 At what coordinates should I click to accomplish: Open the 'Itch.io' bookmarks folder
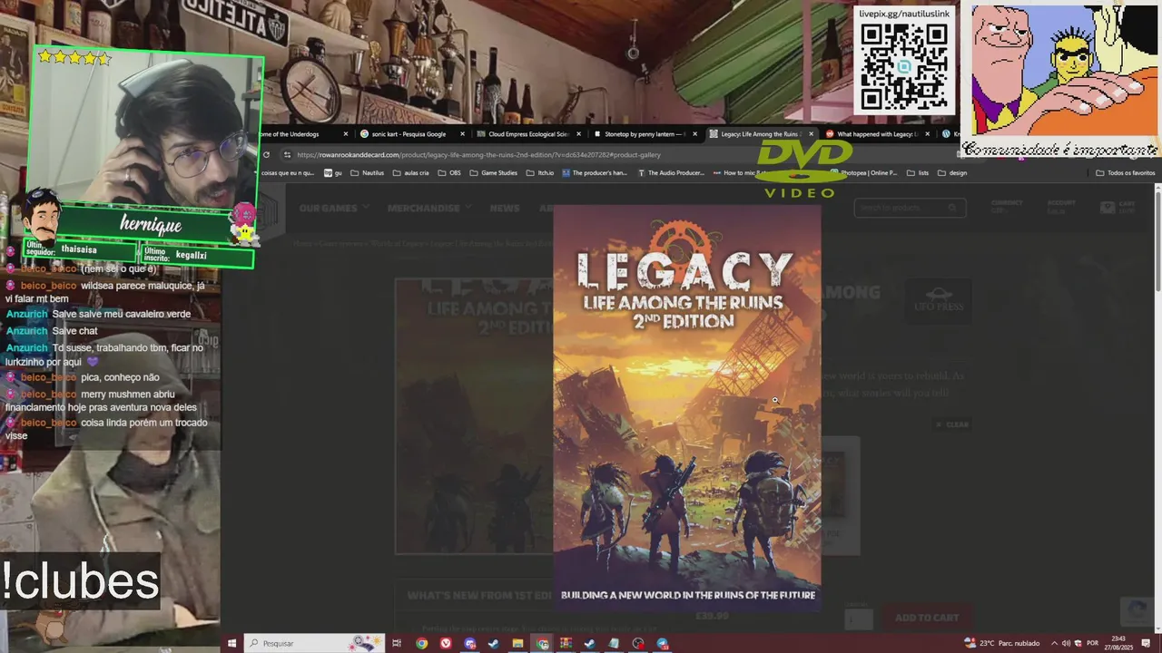click(x=540, y=172)
